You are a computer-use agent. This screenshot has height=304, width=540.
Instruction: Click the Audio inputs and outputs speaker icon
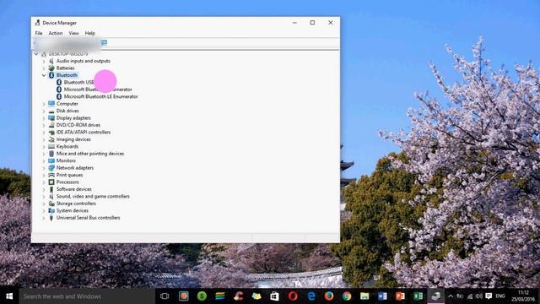pyautogui.click(x=51, y=61)
